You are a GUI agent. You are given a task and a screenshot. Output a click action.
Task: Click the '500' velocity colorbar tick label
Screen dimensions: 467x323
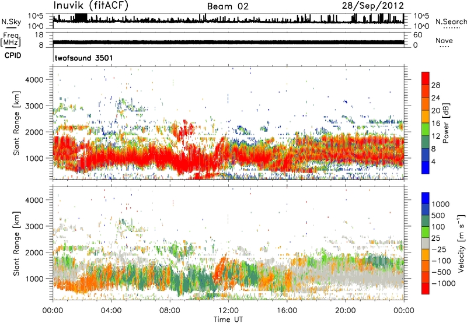(438, 215)
